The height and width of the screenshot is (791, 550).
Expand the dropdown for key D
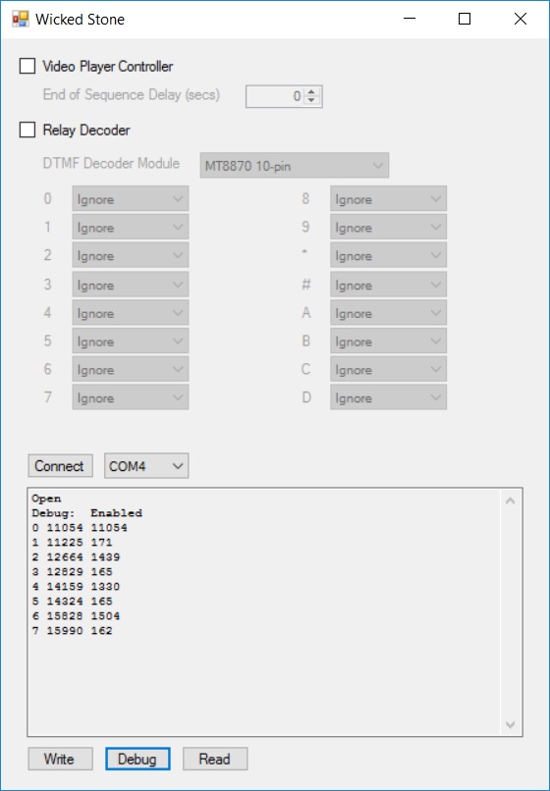click(x=388, y=397)
